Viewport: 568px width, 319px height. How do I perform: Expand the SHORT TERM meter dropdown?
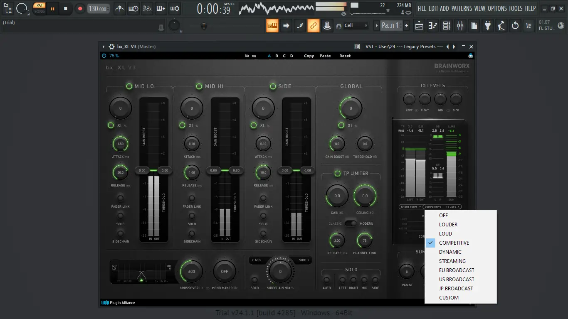(x=410, y=206)
